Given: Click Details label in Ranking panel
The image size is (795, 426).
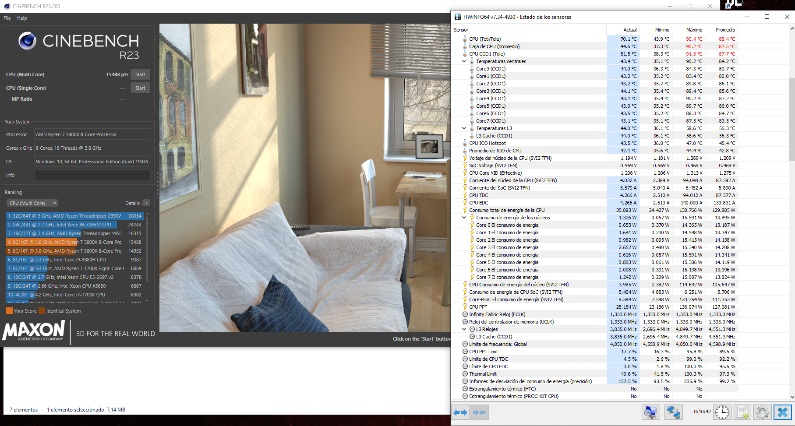Looking at the screenshot, I should coord(132,203).
